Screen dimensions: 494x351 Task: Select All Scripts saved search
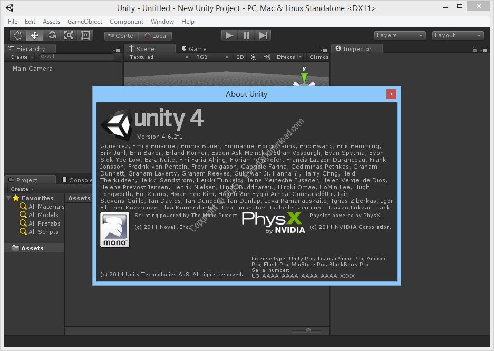click(39, 232)
